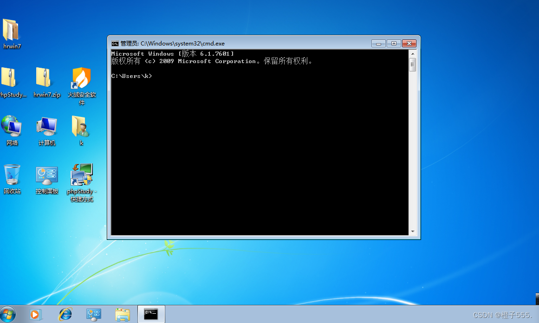Click the cmd title bar text
539x323 pixels.
(x=173, y=44)
